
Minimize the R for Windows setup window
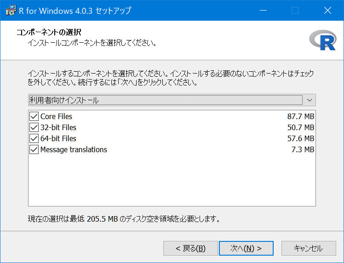point(263,10)
